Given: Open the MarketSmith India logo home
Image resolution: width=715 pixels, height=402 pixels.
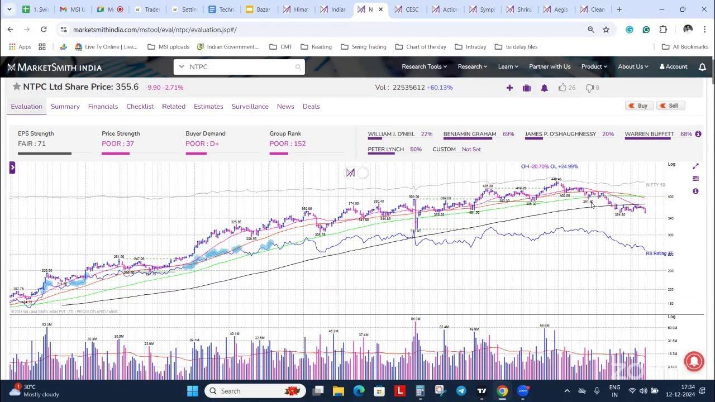Looking at the screenshot, I should (54, 67).
